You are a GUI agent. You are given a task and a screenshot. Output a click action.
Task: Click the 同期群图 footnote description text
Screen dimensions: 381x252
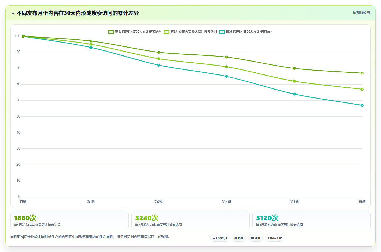pyautogui.click(x=91, y=237)
